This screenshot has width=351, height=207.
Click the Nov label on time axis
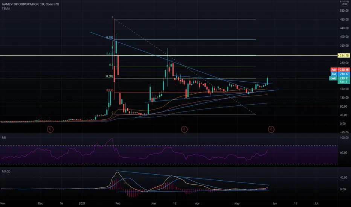tap(3, 203)
